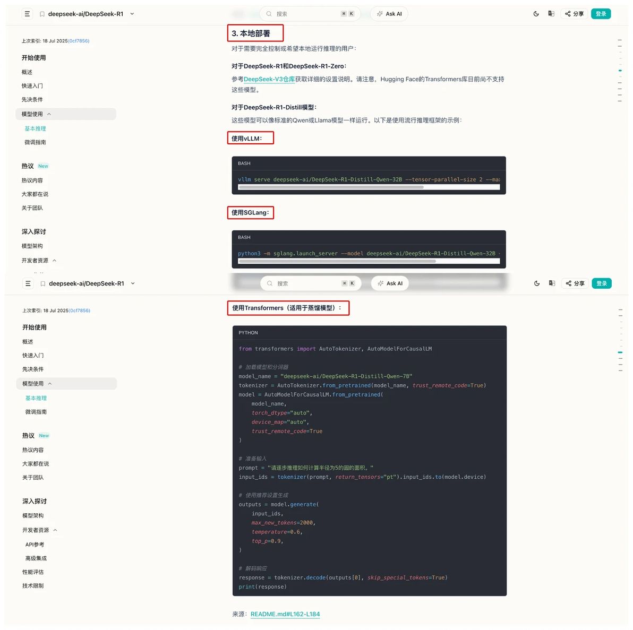Click the vLLM code block horizontal scrollbar
This screenshot has height=630, width=633.
point(331,187)
